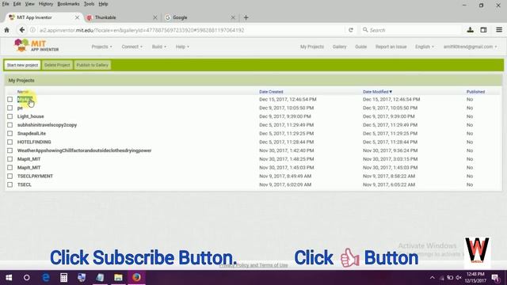Screen dimensions: 507x285
Task: Open the Edit menu
Action: [x=17, y=4]
